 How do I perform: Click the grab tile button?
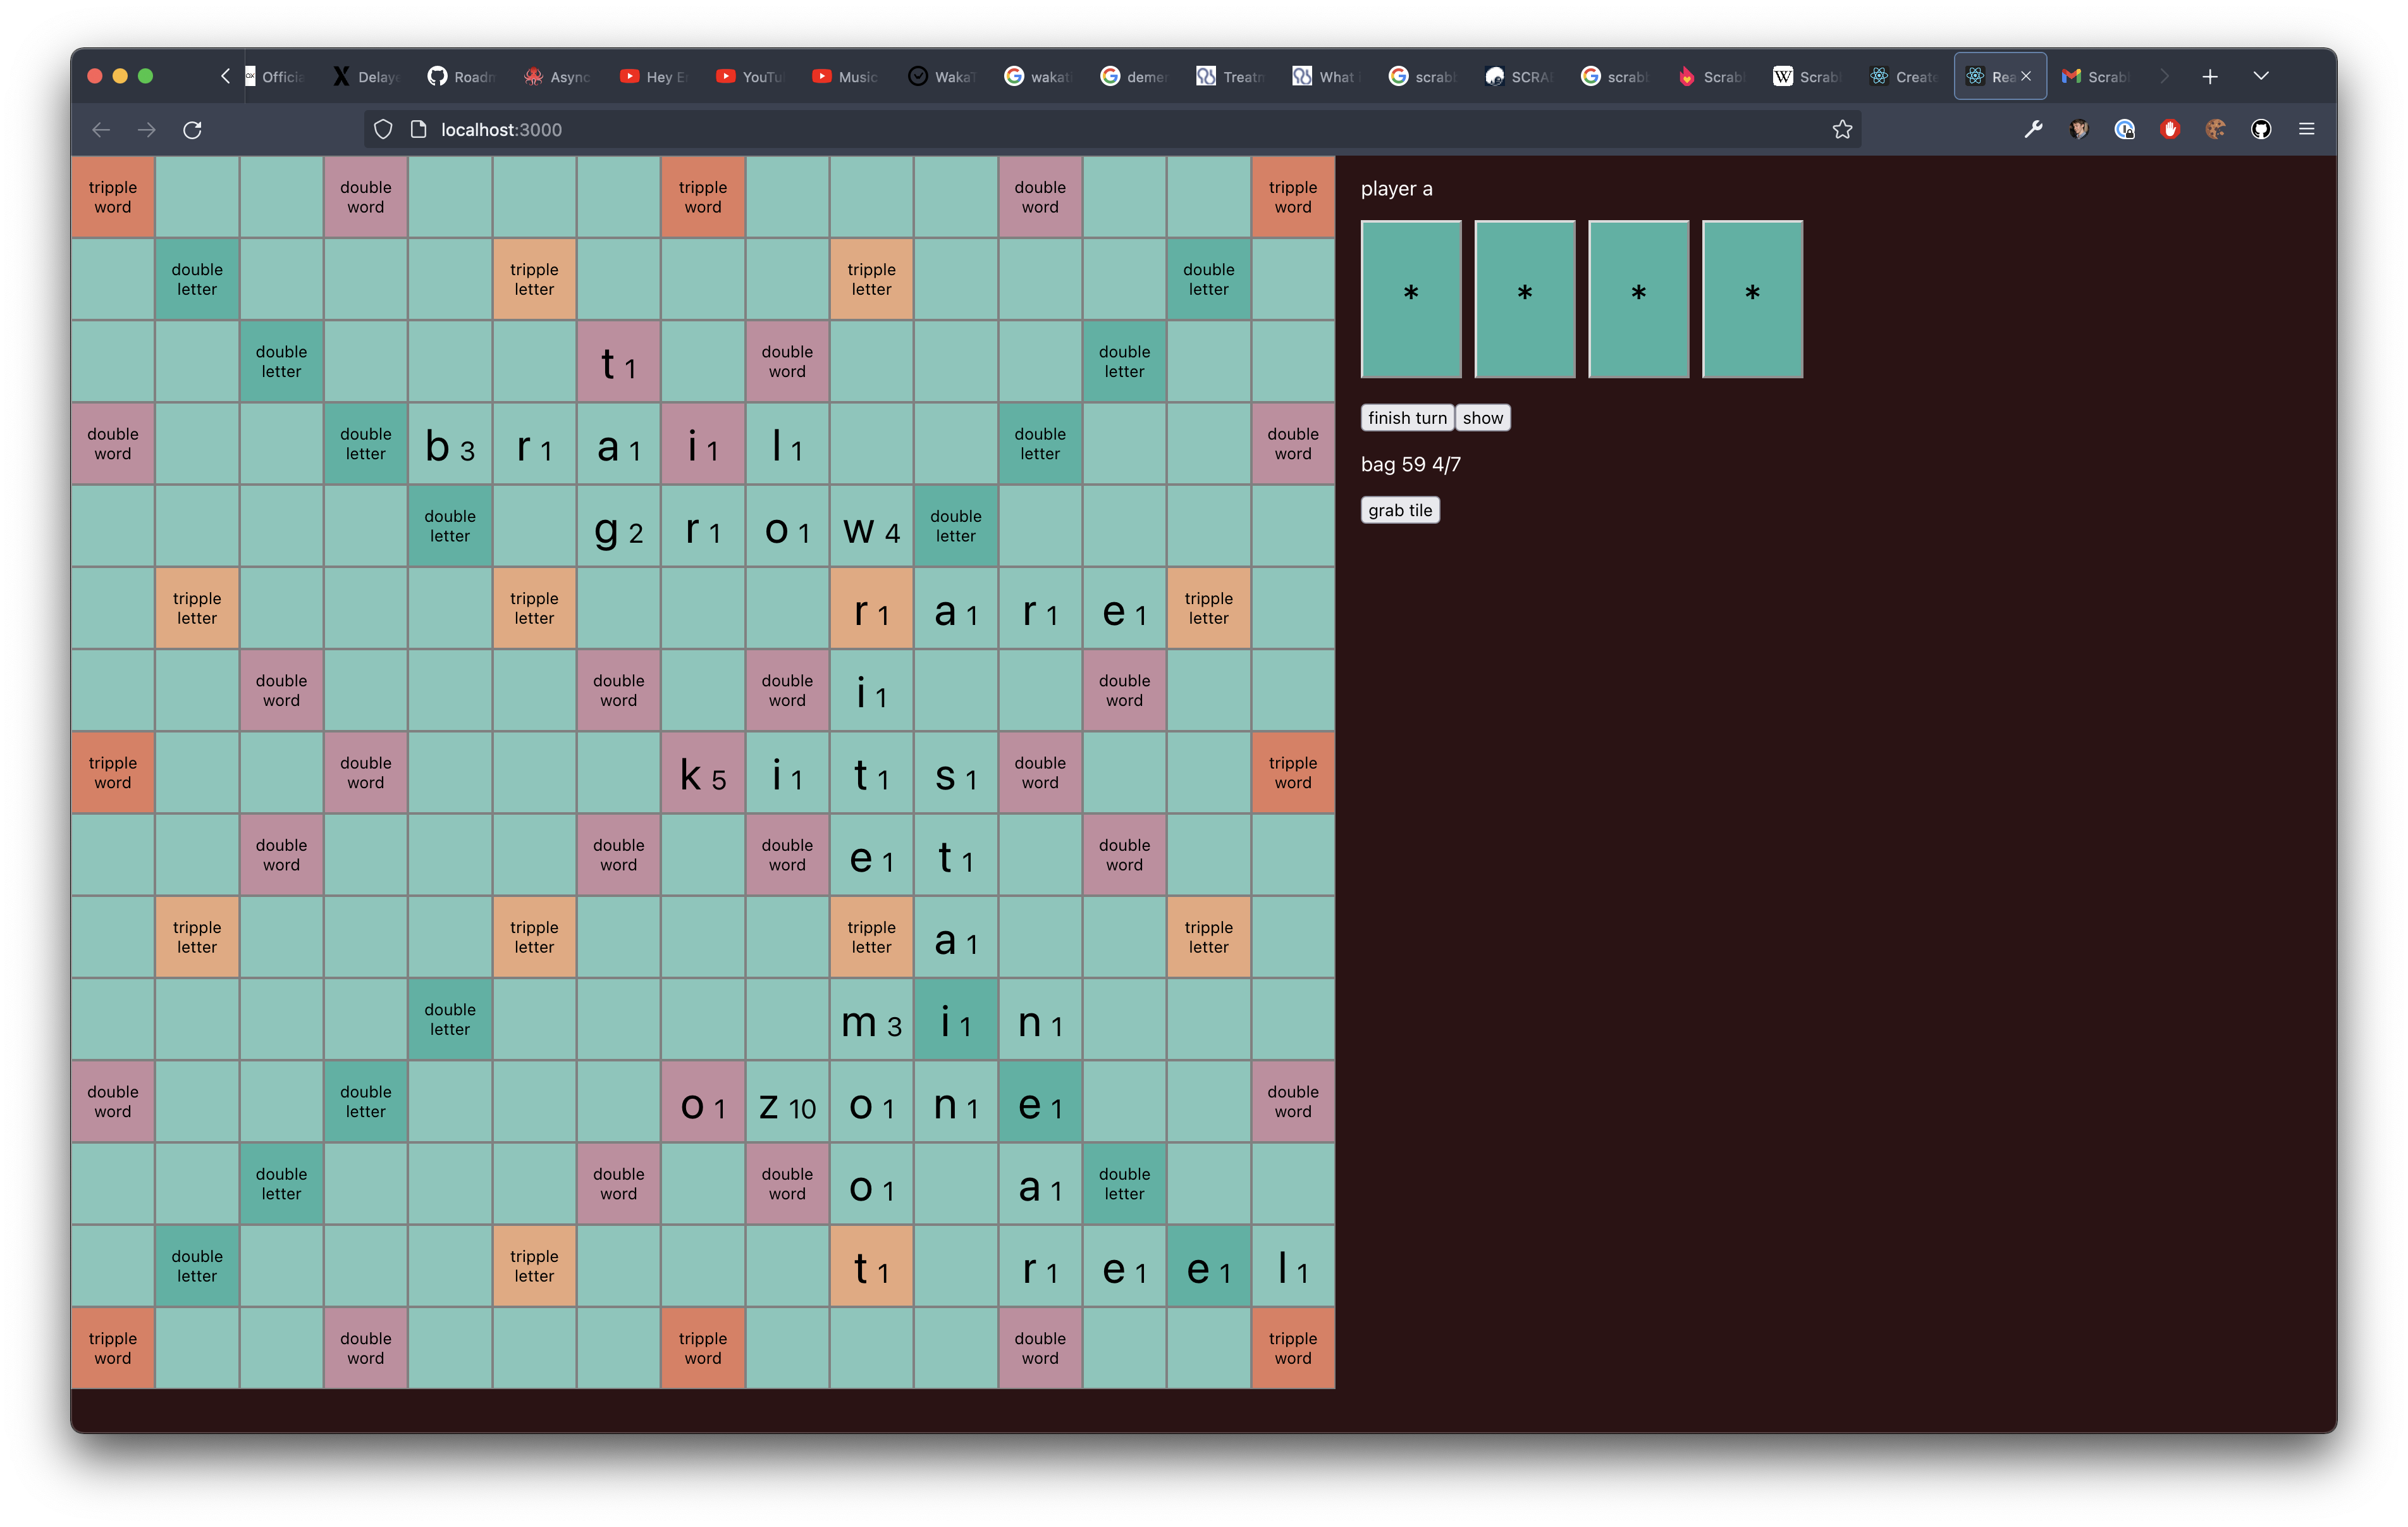pos(1399,509)
